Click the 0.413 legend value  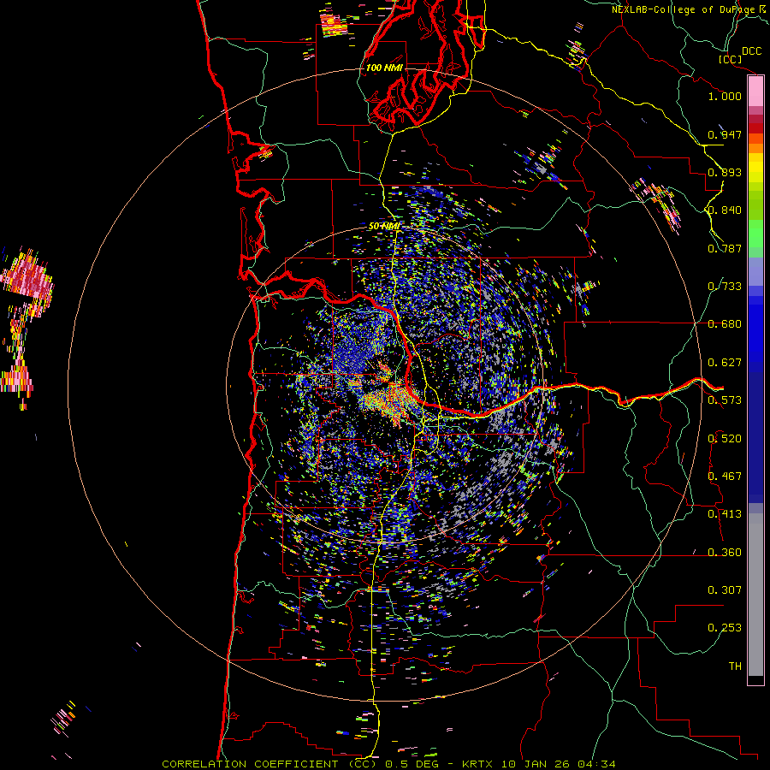point(725,514)
